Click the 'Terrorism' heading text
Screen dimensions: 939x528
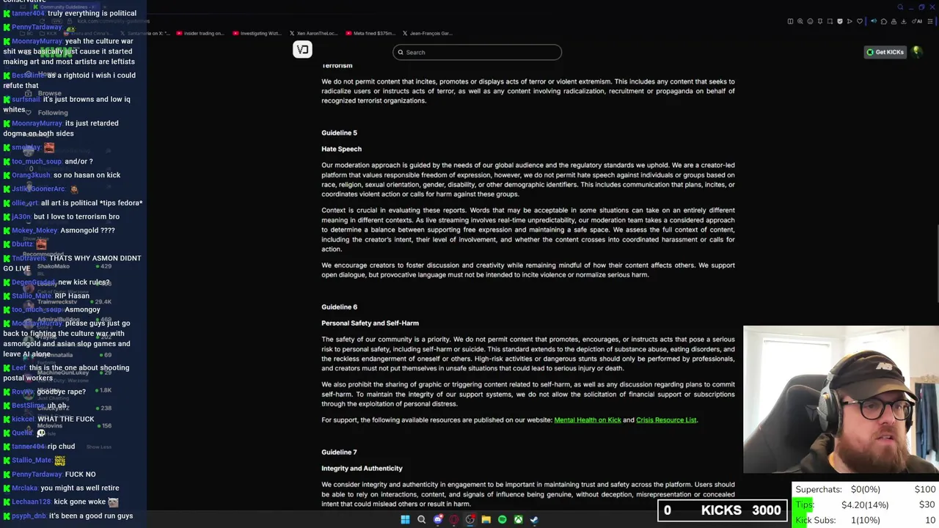click(337, 66)
